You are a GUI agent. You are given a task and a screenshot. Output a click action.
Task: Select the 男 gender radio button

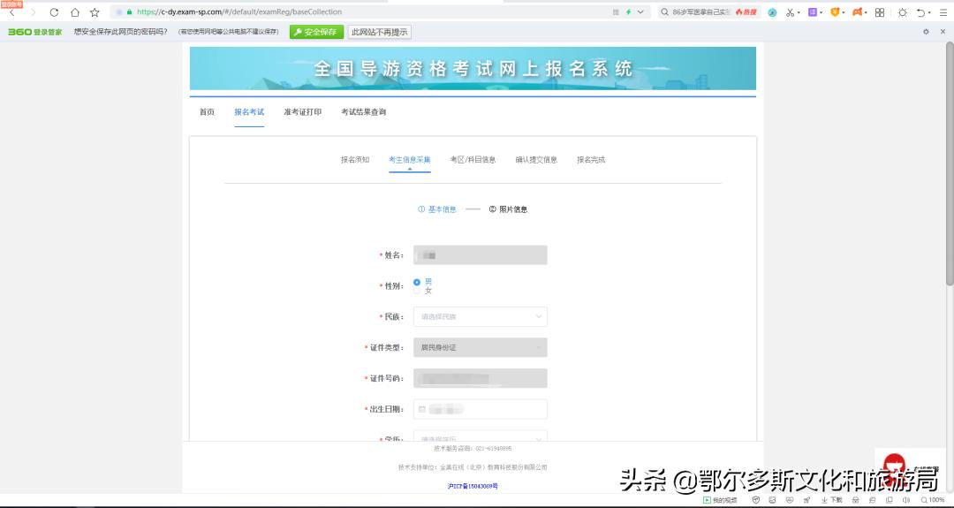point(417,283)
